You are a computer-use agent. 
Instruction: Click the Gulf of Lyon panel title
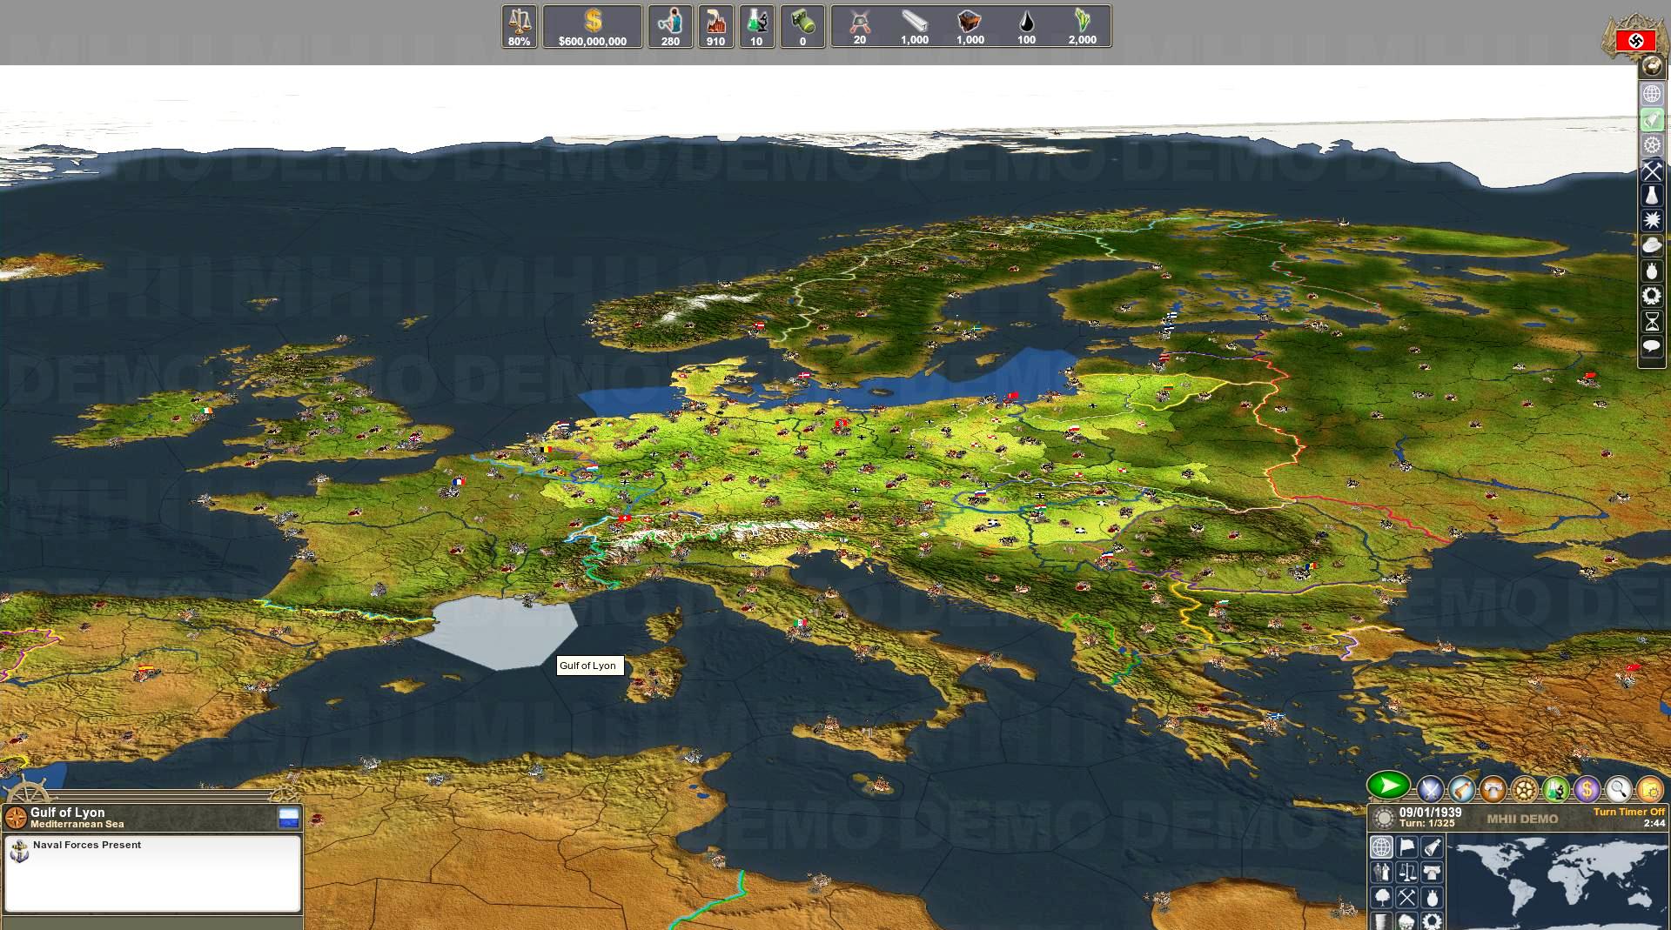(x=67, y=813)
